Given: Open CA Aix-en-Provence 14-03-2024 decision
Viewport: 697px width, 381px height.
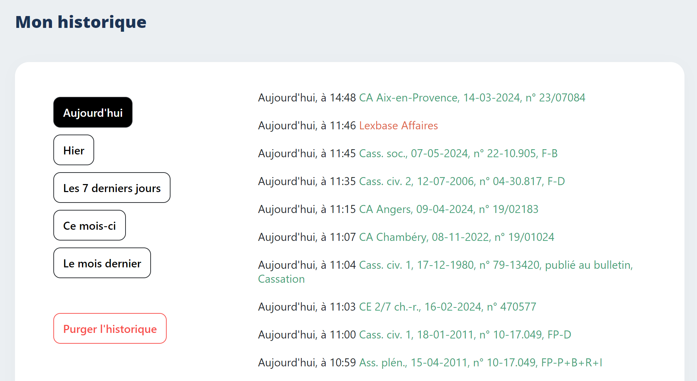Looking at the screenshot, I should (x=472, y=98).
